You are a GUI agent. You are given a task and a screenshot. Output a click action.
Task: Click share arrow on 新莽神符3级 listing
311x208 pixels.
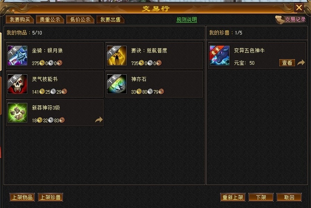pos(99,120)
